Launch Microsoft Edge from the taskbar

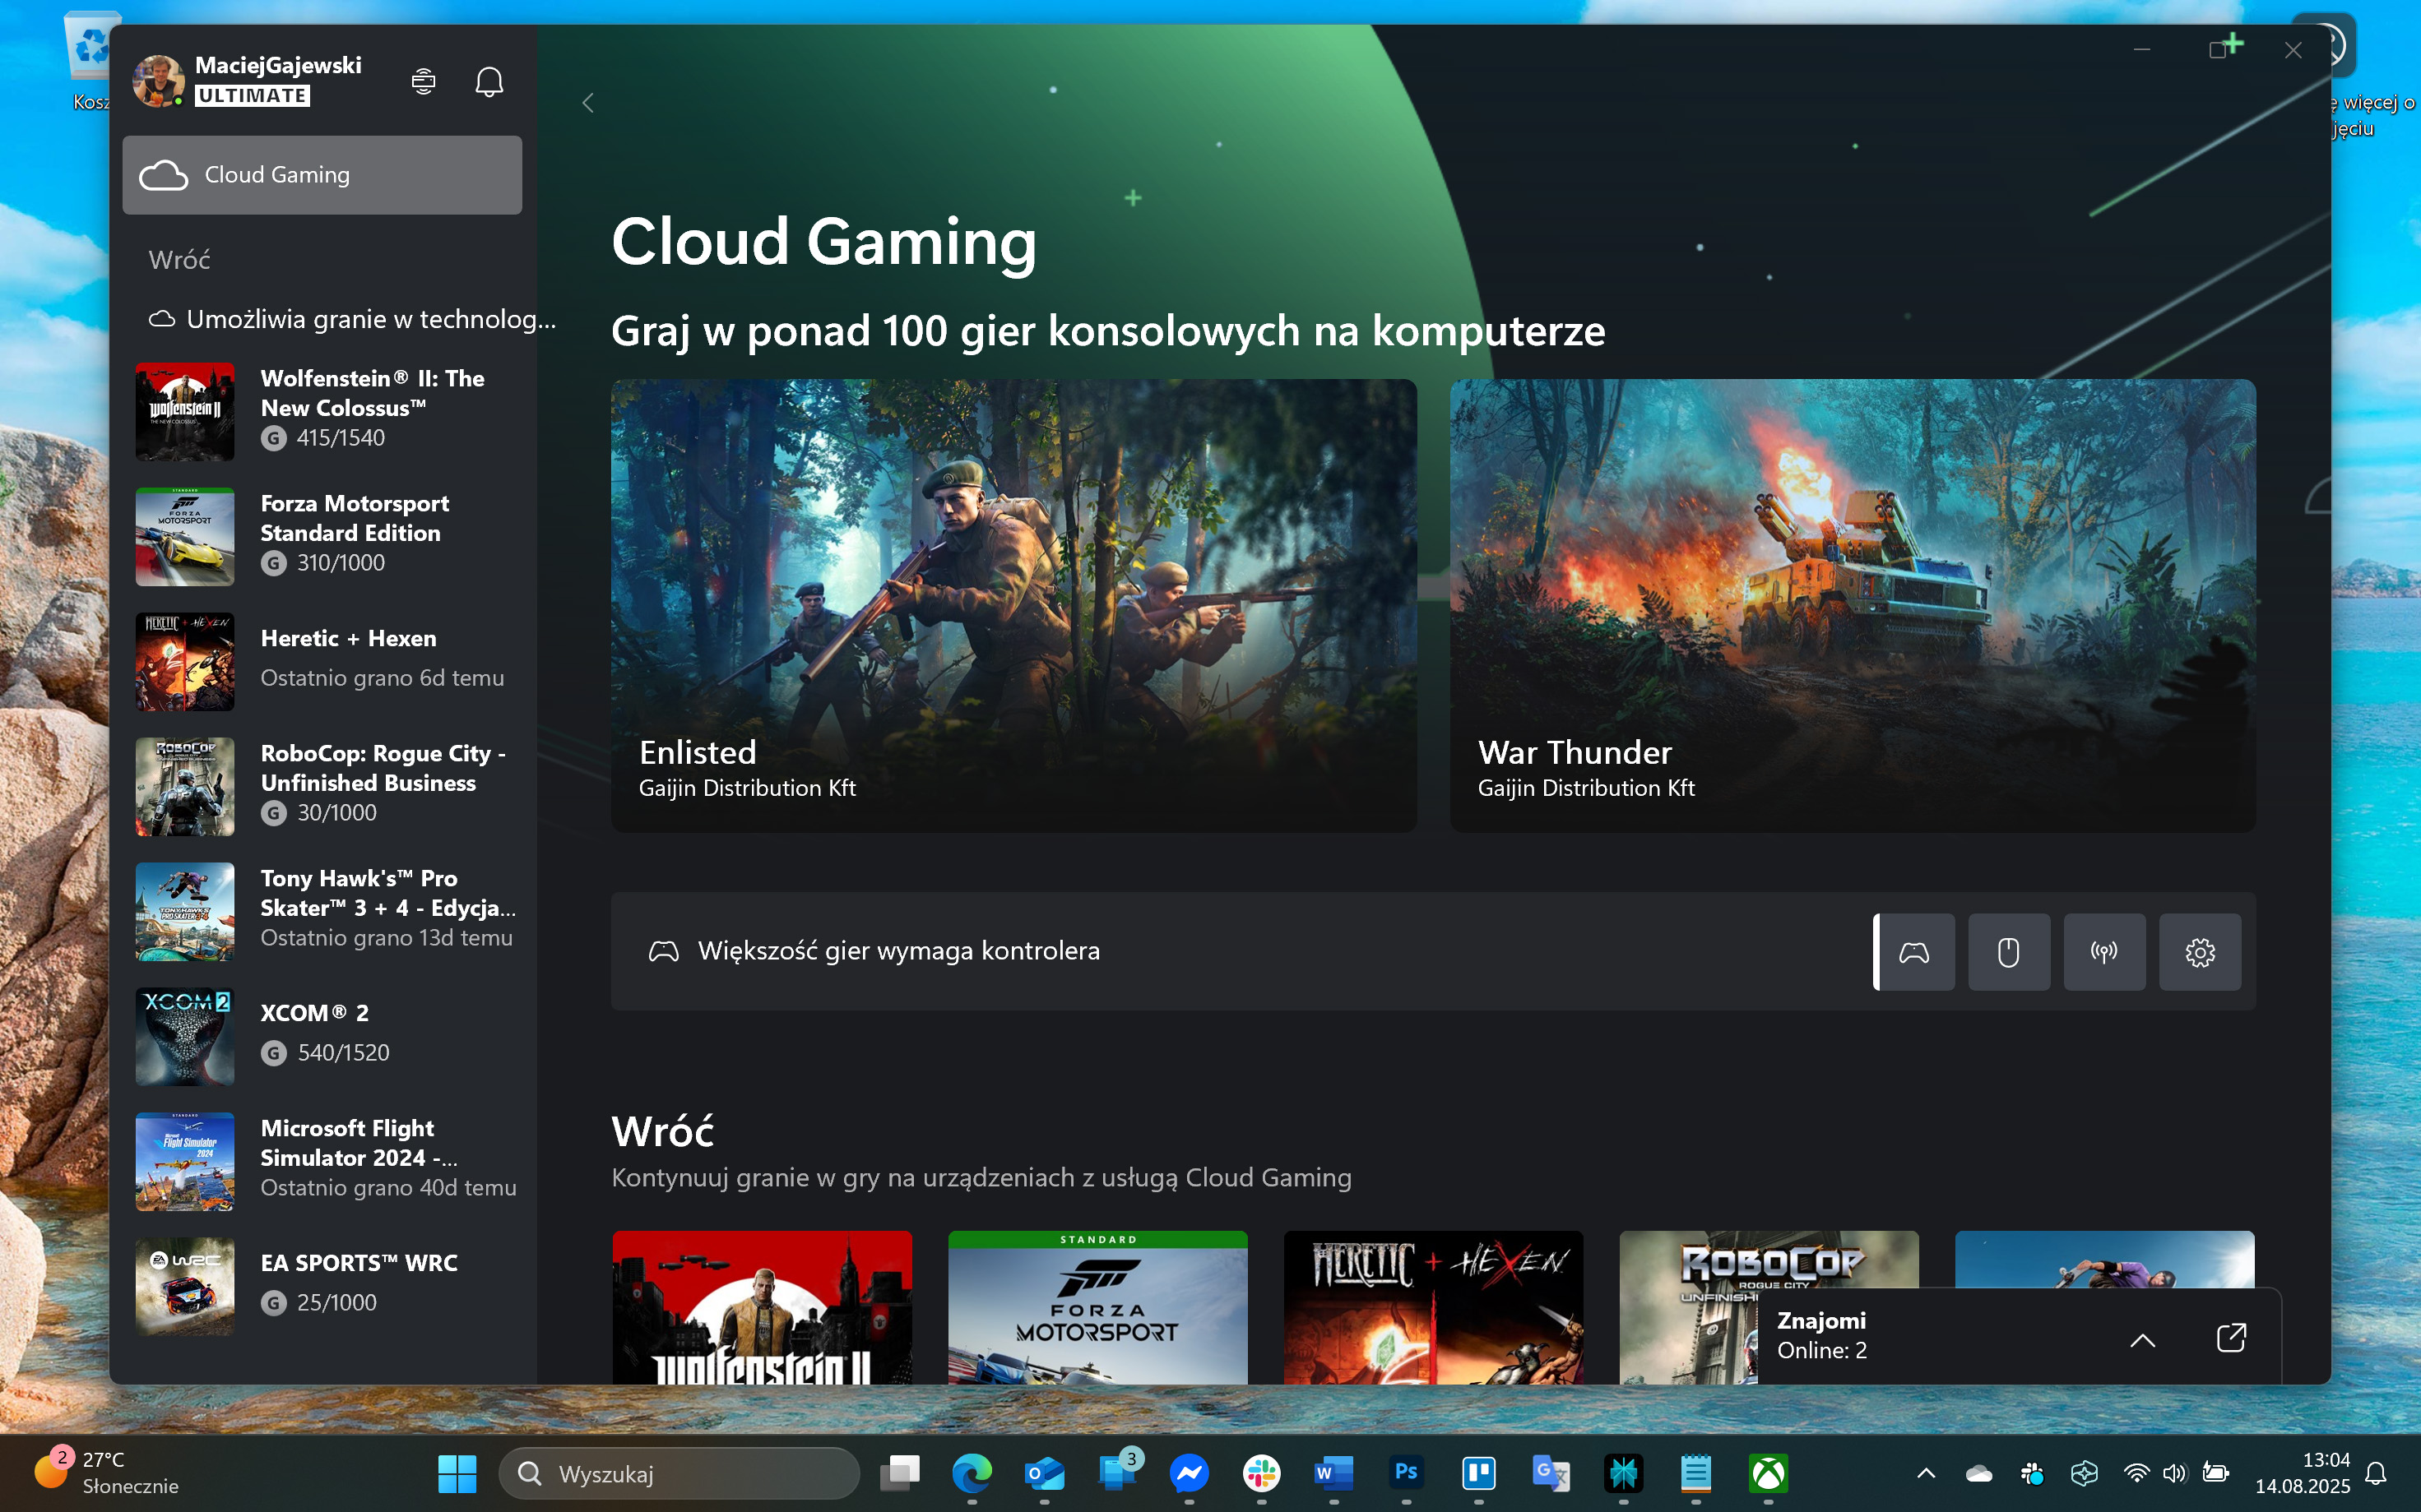[972, 1473]
